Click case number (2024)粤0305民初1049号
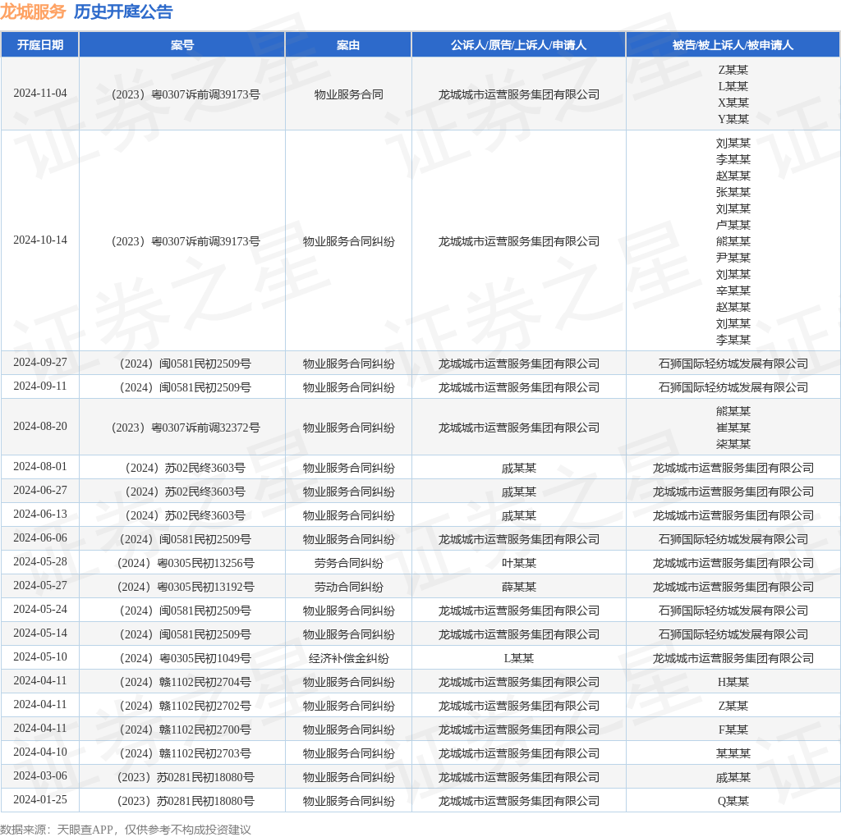The width and height of the screenshot is (841, 837). pyautogui.click(x=186, y=658)
